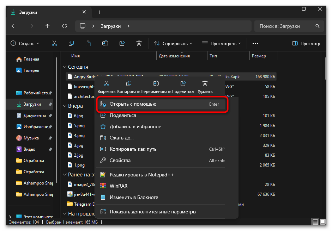Select the file 6.jpg
This screenshot has height=231, width=332.
tap(79, 116)
